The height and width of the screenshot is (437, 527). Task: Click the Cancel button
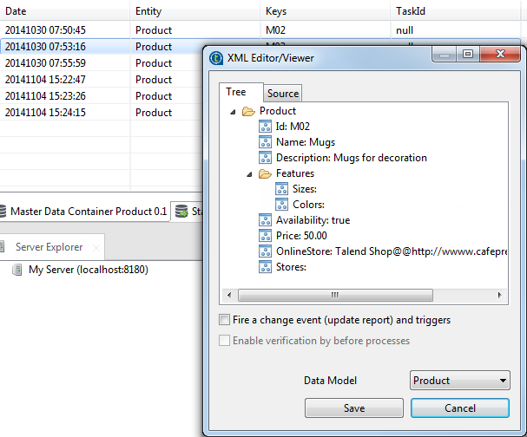point(460,408)
